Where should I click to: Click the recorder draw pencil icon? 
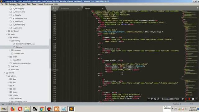(x=183, y=99)
